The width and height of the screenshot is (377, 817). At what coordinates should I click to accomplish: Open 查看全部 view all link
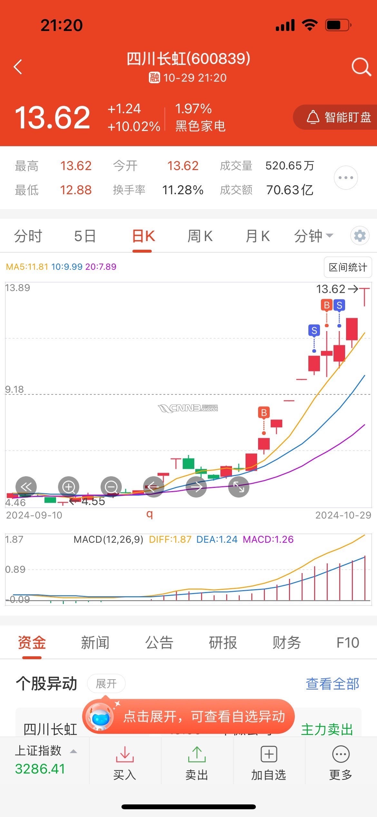[x=333, y=684]
